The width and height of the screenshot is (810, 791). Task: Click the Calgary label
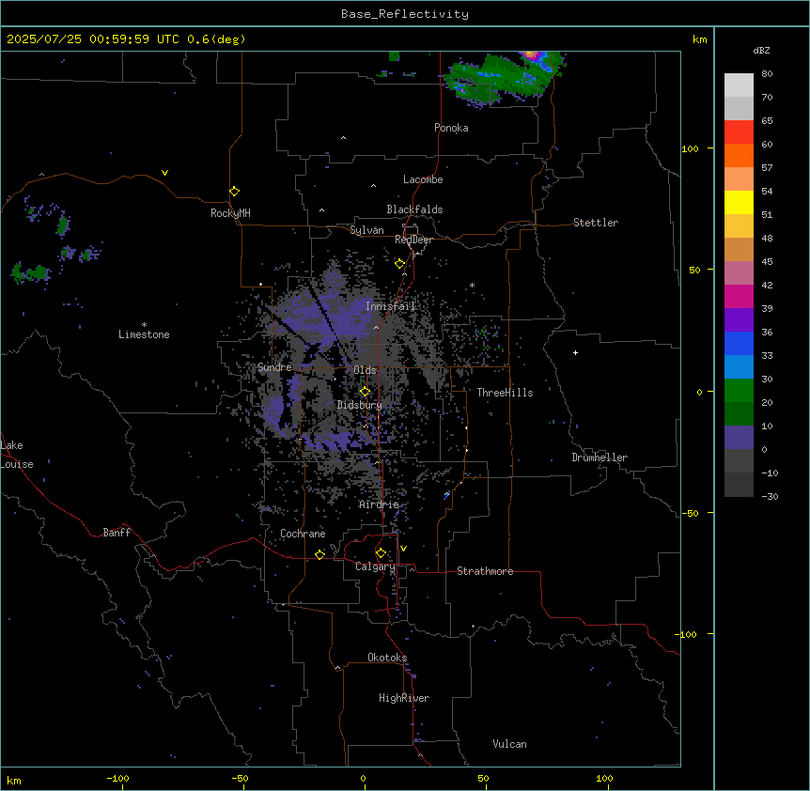[x=376, y=566]
